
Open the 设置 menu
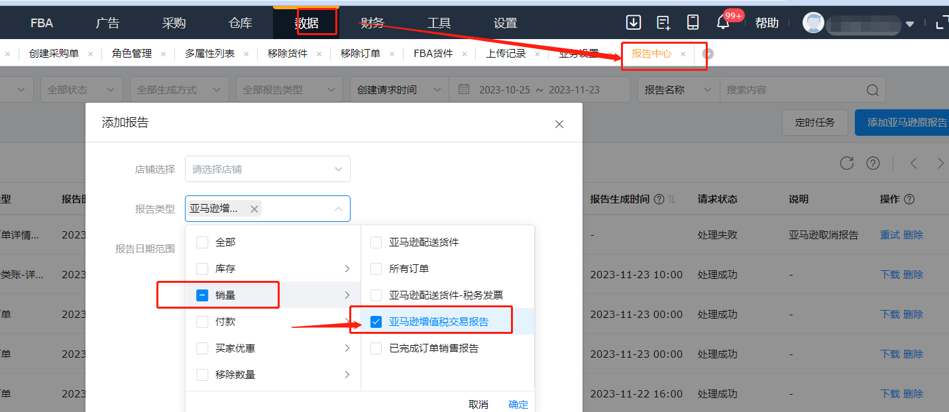(x=505, y=23)
